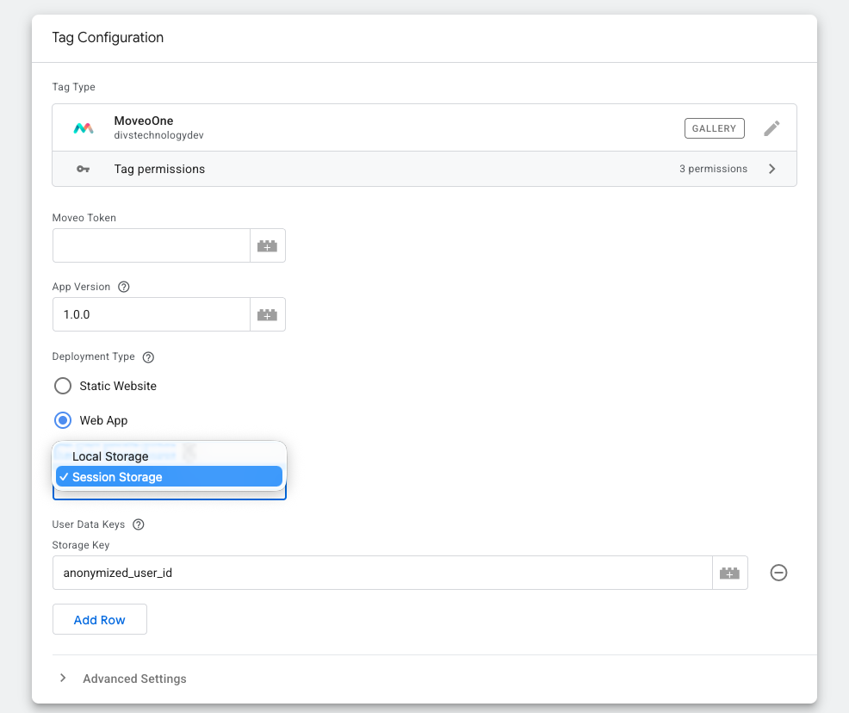Edit tag type with pencil icon

click(x=772, y=128)
